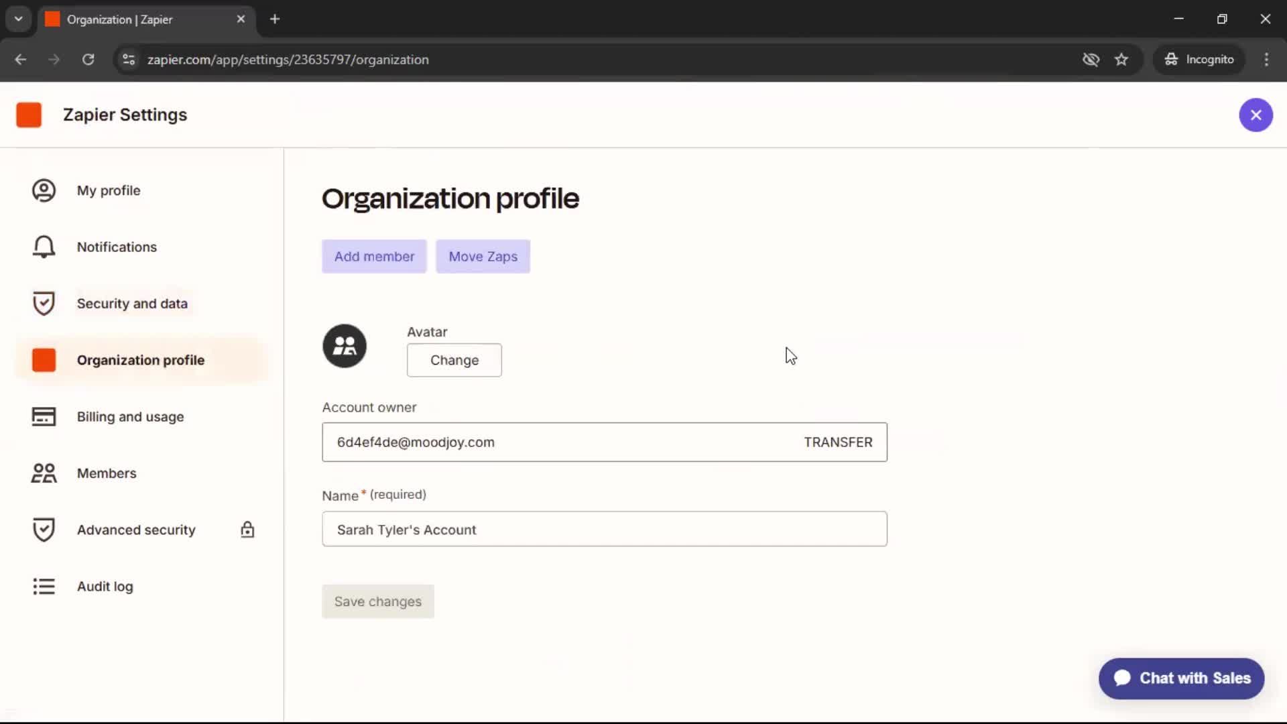This screenshot has height=724, width=1287.
Task: Bookmark this page with the star icon
Action: (1121, 60)
